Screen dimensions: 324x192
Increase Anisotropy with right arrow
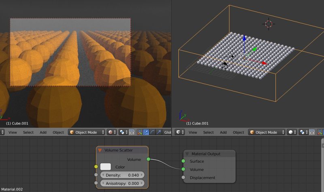pyautogui.click(x=142, y=183)
